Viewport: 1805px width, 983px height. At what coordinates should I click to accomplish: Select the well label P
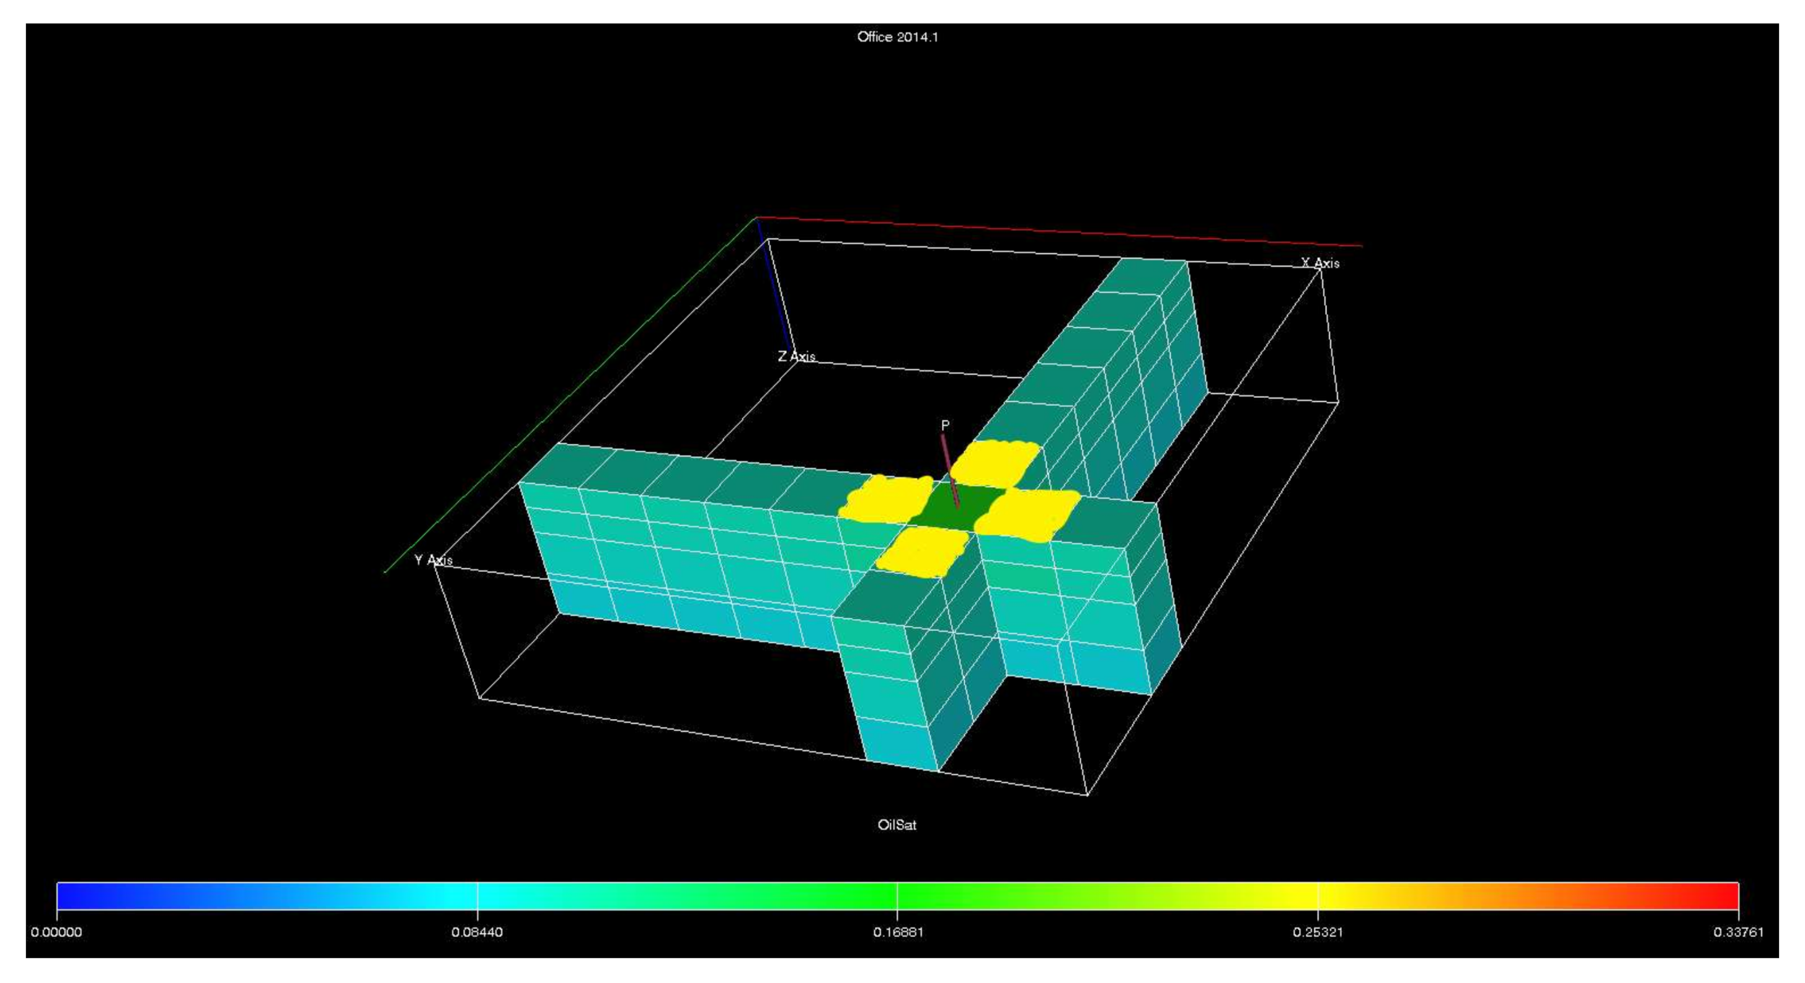coord(944,425)
